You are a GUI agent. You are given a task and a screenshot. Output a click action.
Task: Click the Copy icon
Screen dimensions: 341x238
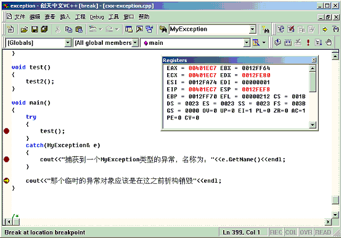[x=68, y=30]
